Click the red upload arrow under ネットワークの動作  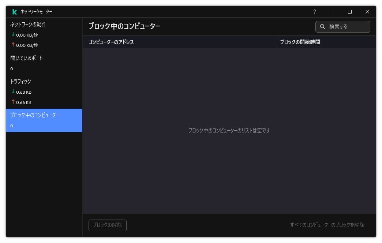(13, 45)
